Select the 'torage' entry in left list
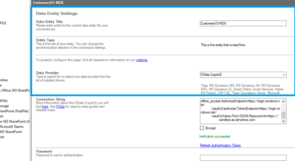This screenshot has height=161, width=295. point(6,106)
